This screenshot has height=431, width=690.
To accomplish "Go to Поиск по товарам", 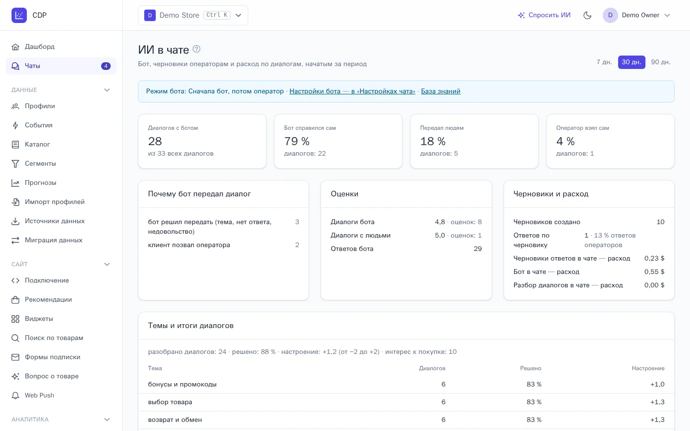I will 61,338.
